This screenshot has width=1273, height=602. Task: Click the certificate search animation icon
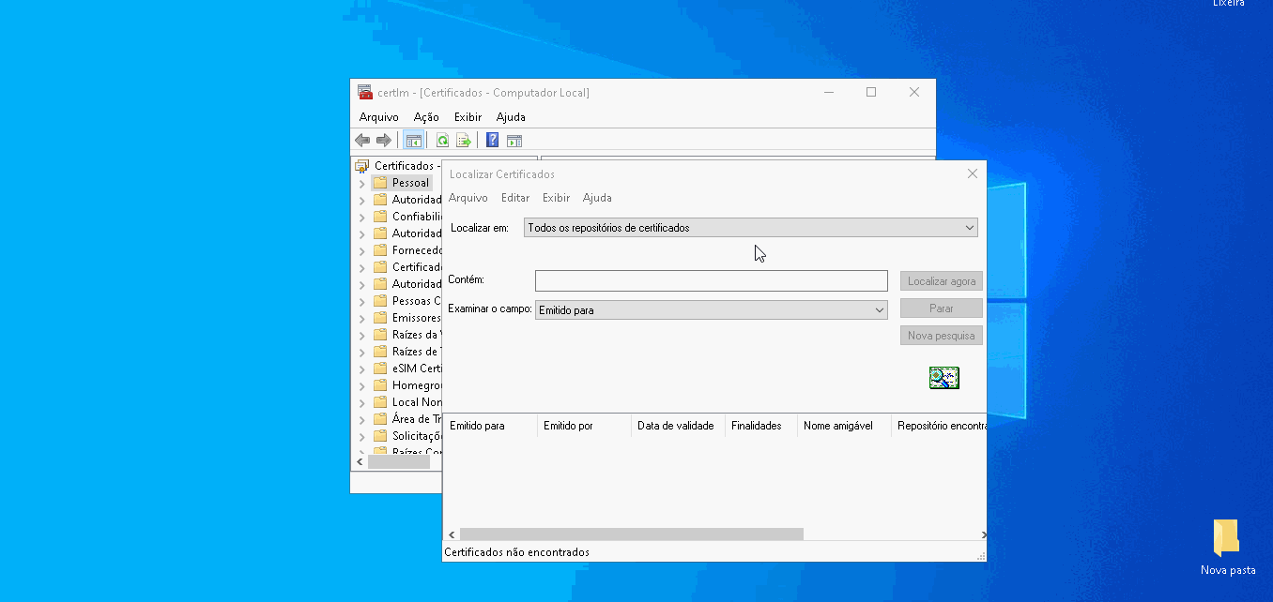coord(943,378)
